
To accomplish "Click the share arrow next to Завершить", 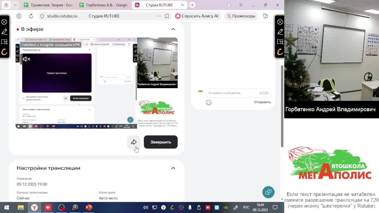I will click(x=134, y=142).
